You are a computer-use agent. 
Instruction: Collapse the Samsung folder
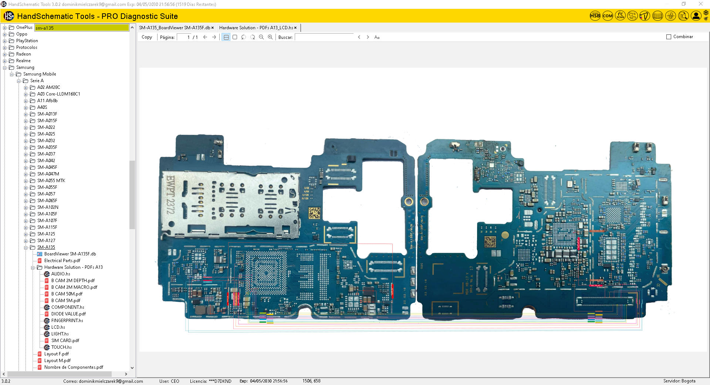5,67
